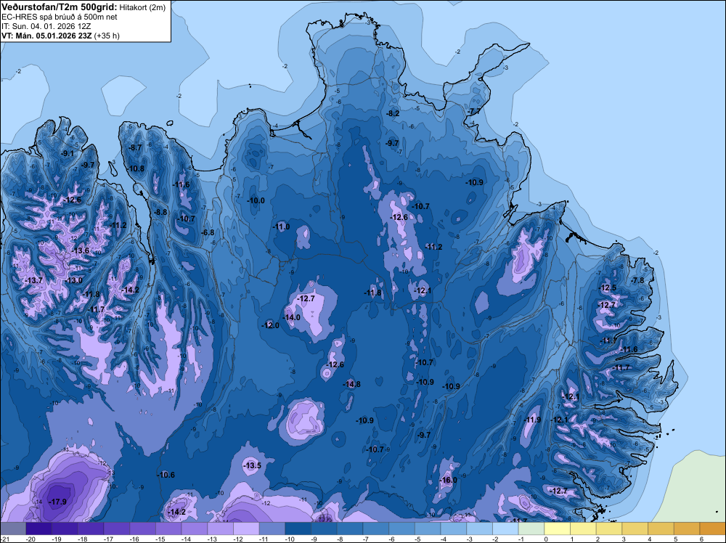Click the valid time 'VT: Mán. 05.01.2026 23Z'
Screen dimensions: 726x543
point(46,36)
